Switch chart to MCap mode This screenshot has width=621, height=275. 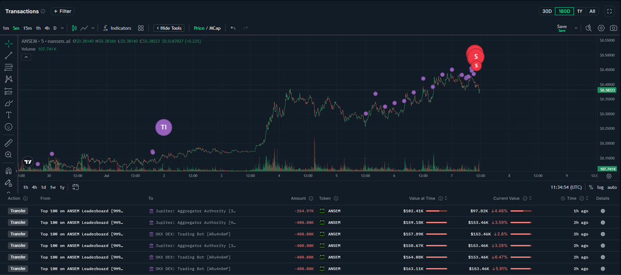(x=215, y=28)
